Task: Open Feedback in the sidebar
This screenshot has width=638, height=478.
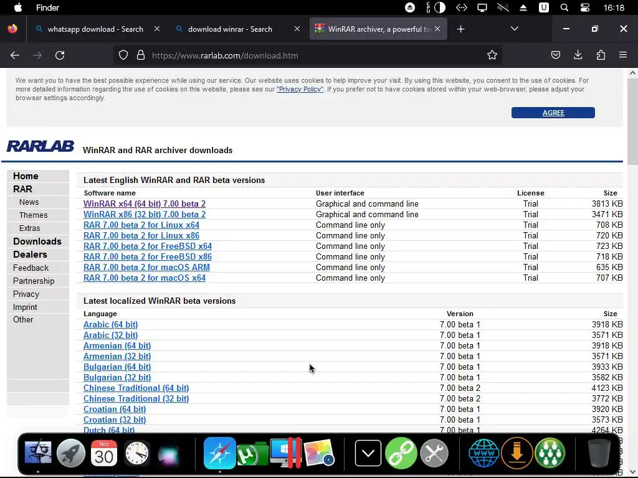Action: click(x=31, y=268)
